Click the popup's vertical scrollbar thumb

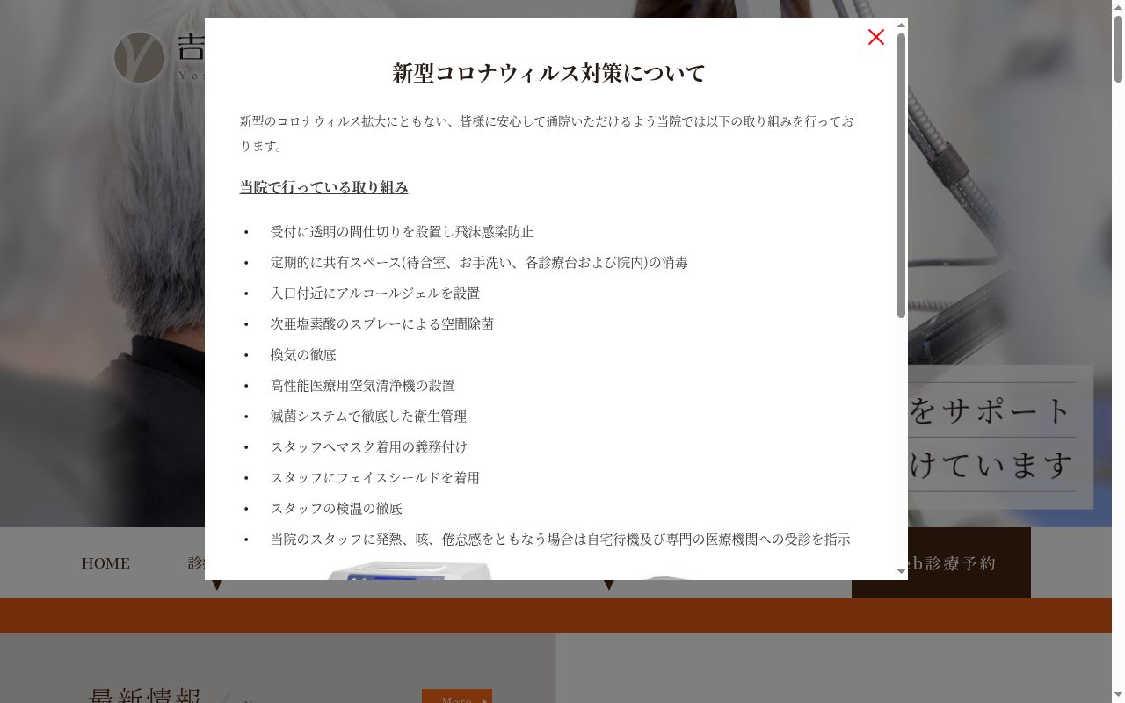click(901, 175)
